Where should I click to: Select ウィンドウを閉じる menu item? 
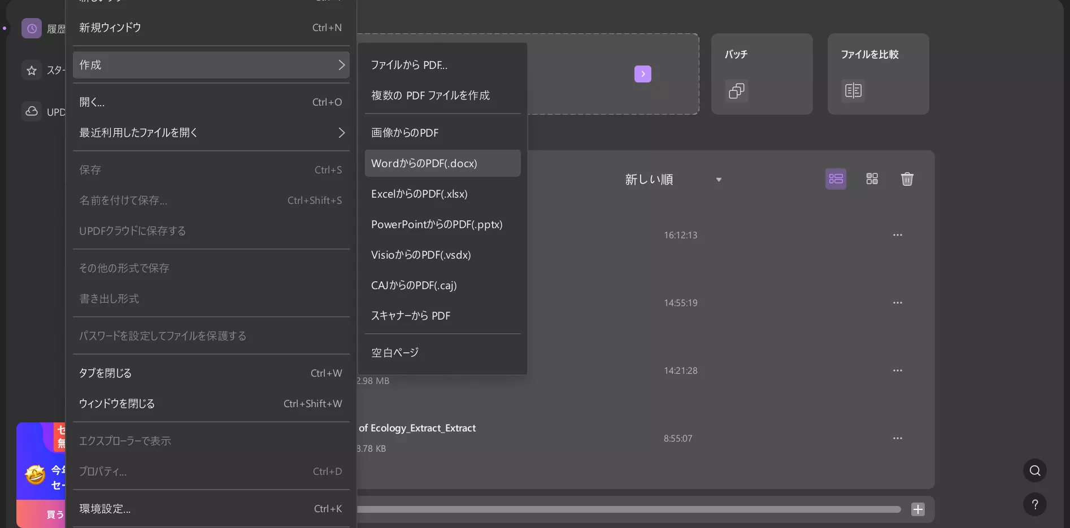[x=211, y=404]
